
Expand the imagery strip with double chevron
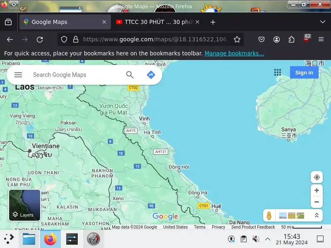coord(317,215)
